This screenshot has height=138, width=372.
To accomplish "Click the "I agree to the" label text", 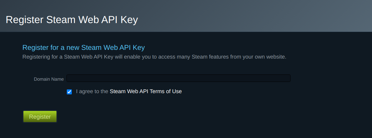I will pyautogui.click(x=92, y=92).
